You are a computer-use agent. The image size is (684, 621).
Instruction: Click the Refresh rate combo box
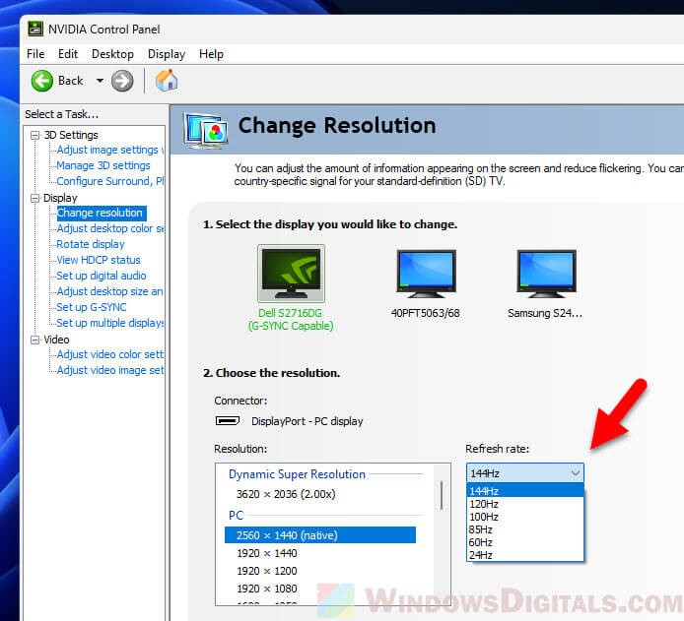(524, 473)
